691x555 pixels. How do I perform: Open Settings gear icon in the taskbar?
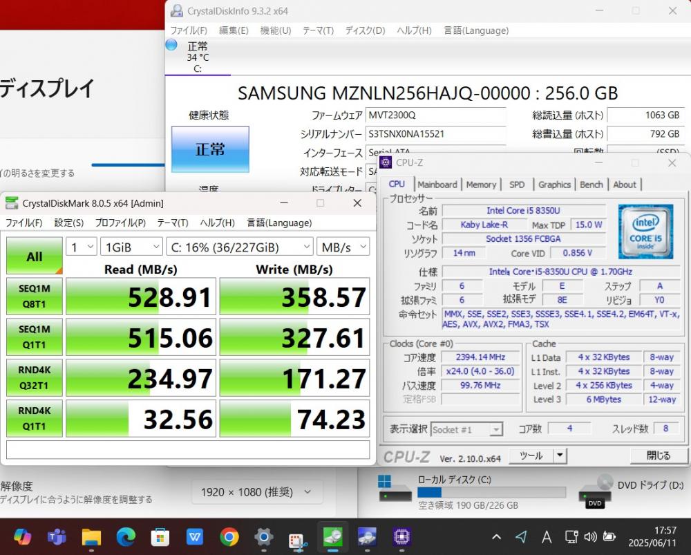pos(263,536)
